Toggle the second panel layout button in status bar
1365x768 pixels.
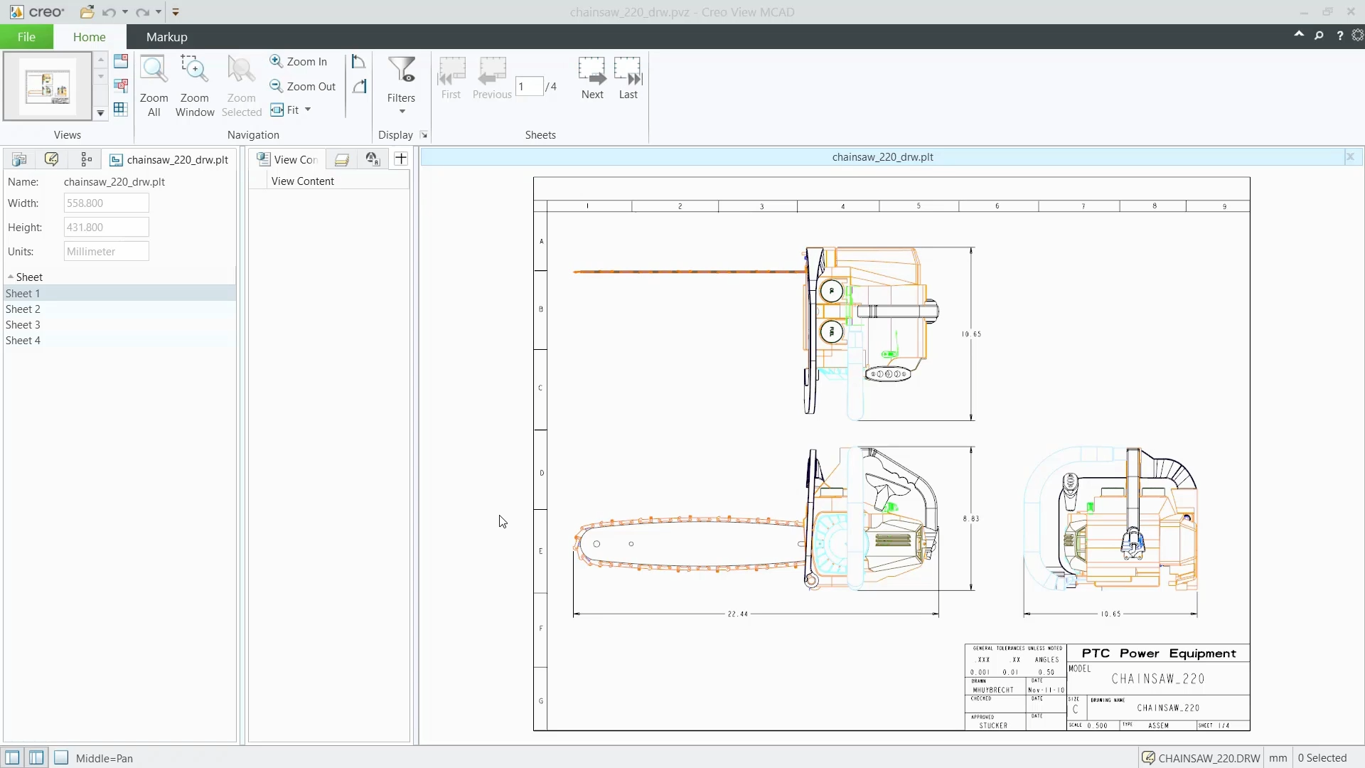click(x=36, y=758)
